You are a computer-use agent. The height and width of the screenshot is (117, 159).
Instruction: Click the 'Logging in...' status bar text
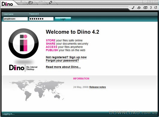point(8,114)
